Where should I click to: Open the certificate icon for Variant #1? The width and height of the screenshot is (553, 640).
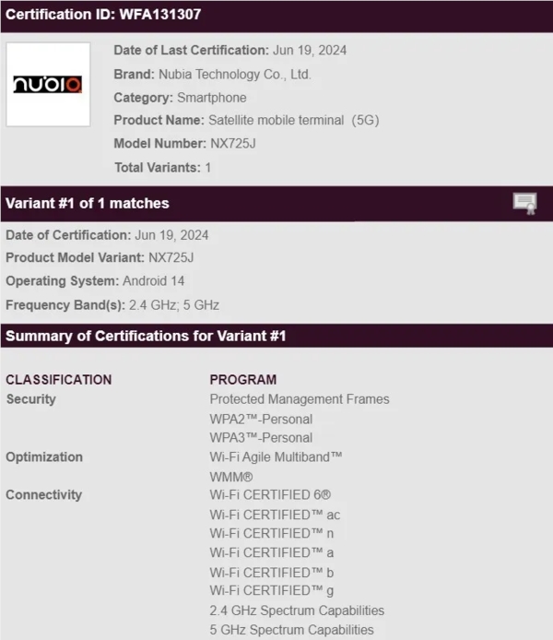click(x=524, y=204)
